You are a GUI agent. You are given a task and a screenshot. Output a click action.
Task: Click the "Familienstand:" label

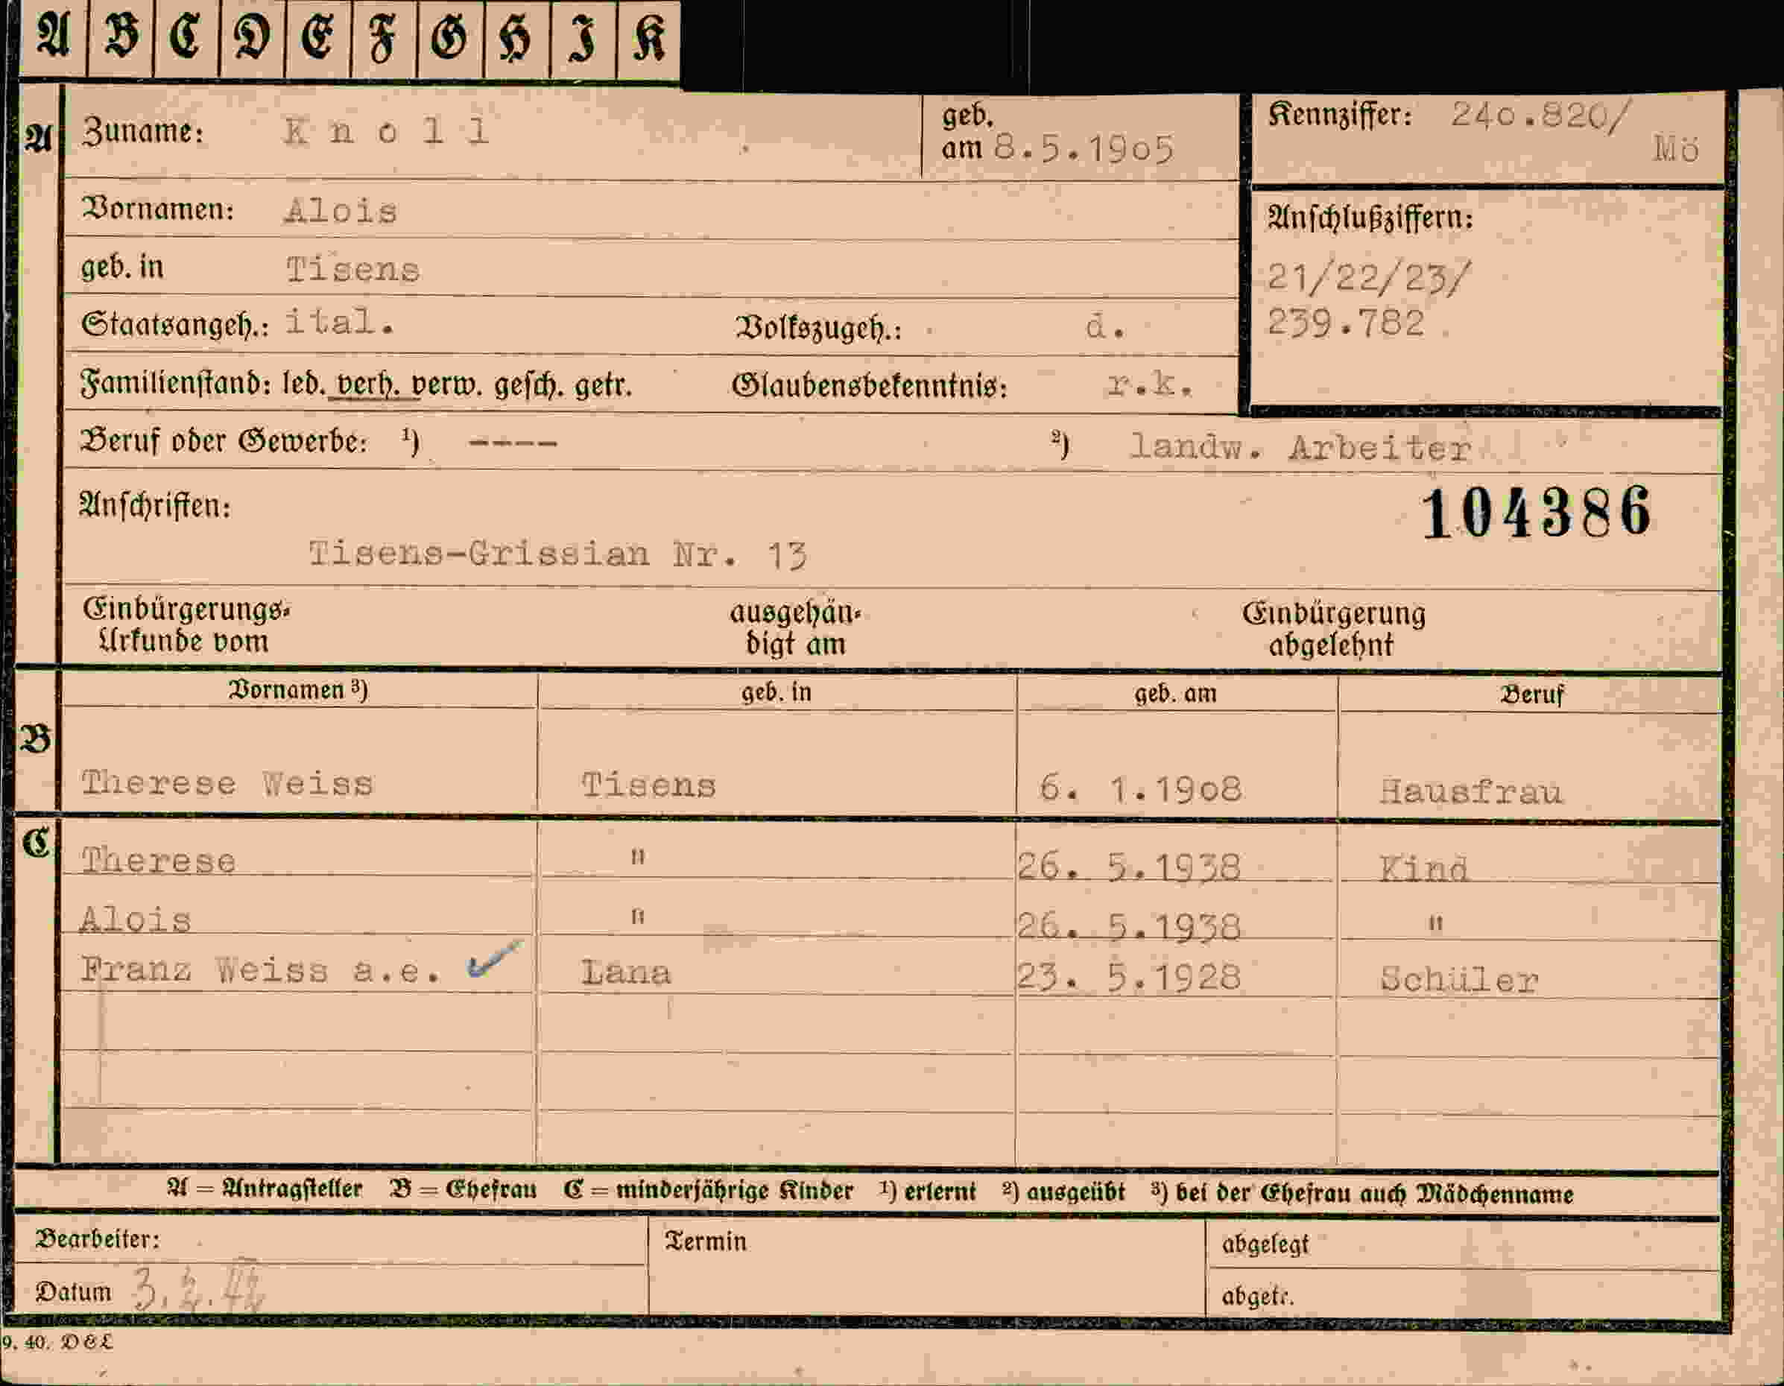click(x=175, y=383)
